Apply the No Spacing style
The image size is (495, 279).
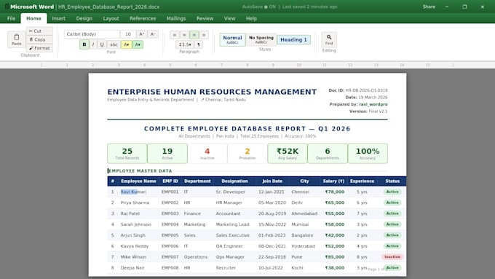tap(261, 39)
